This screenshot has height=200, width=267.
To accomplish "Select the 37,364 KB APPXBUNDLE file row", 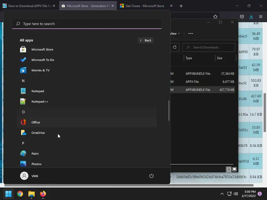I will tap(203, 74).
